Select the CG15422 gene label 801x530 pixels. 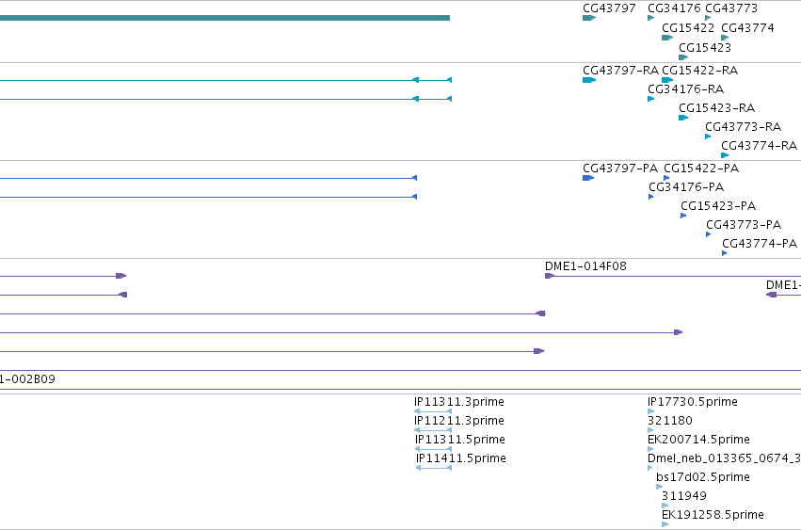[x=688, y=27]
